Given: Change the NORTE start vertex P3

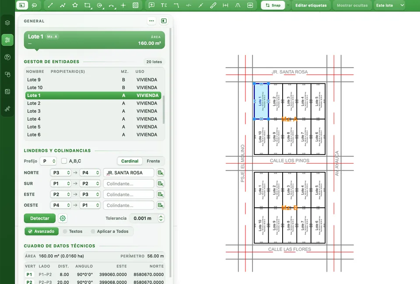Looking at the screenshot, I should pyautogui.click(x=61, y=173).
